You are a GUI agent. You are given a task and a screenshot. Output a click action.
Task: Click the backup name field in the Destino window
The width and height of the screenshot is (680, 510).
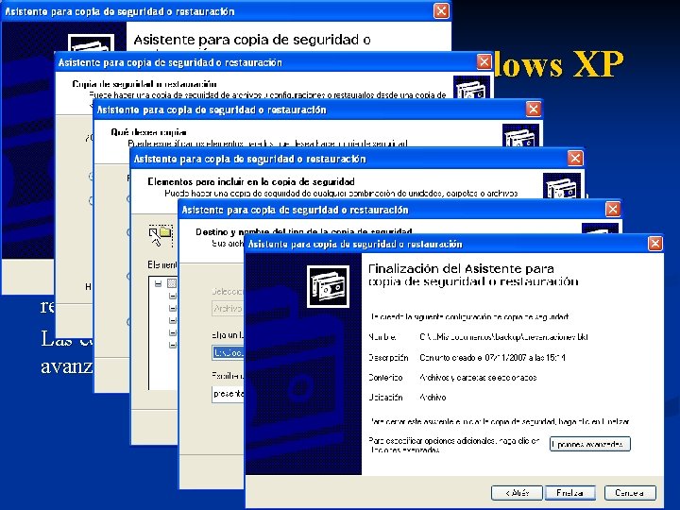point(229,394)
